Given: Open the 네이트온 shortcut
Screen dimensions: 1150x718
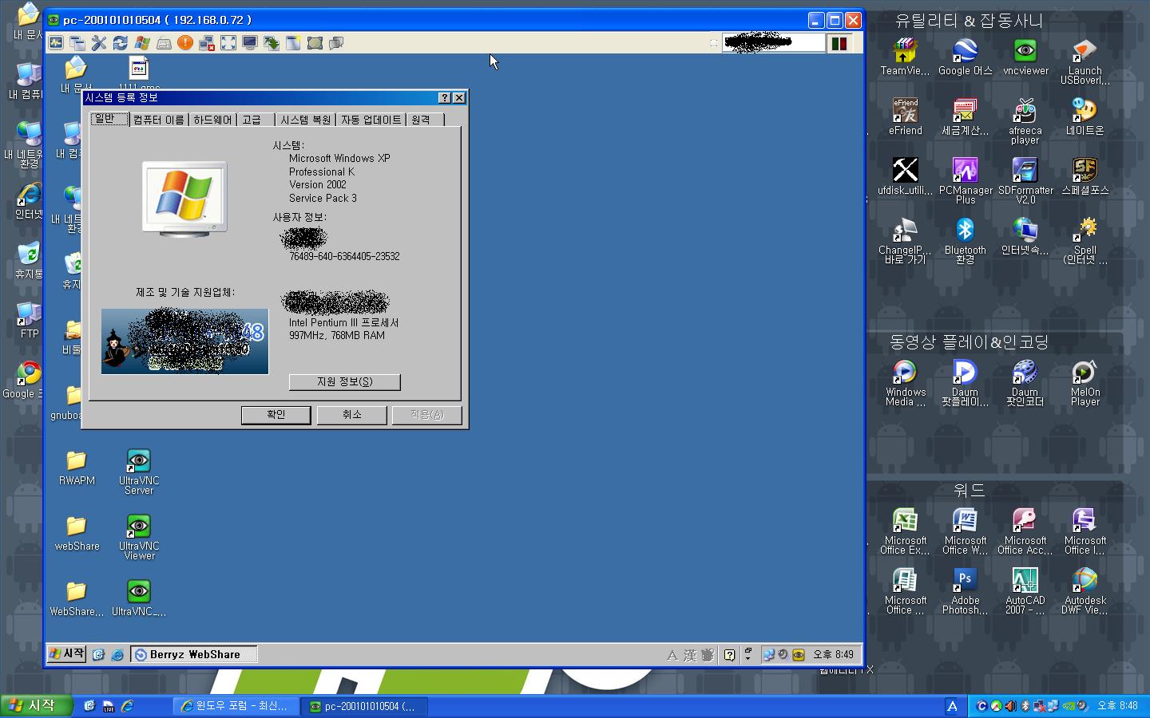Looking at the screenshot, I should [x=1085, y=116].
